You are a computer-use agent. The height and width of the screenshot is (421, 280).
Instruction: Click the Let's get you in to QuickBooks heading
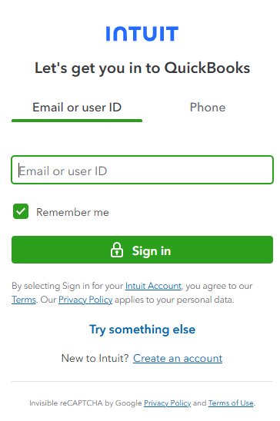[142, 68]
